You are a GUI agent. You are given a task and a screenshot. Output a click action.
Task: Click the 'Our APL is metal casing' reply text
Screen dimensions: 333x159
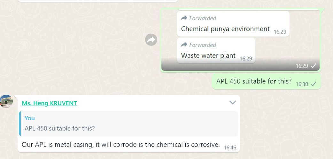coord(120,145)
